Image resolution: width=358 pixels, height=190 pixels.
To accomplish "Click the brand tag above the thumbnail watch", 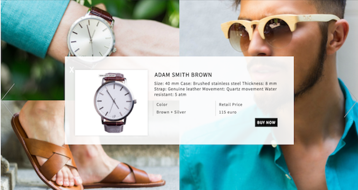I will [x=107, y=75].
